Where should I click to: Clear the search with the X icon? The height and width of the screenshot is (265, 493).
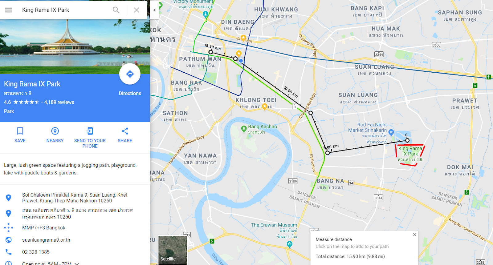tap(136, 10)
